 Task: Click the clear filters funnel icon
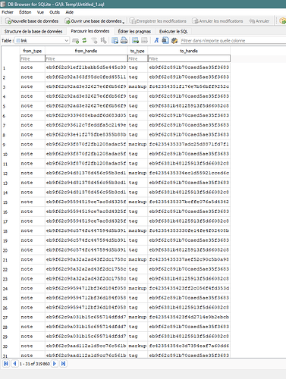click(x=94, y=40)
